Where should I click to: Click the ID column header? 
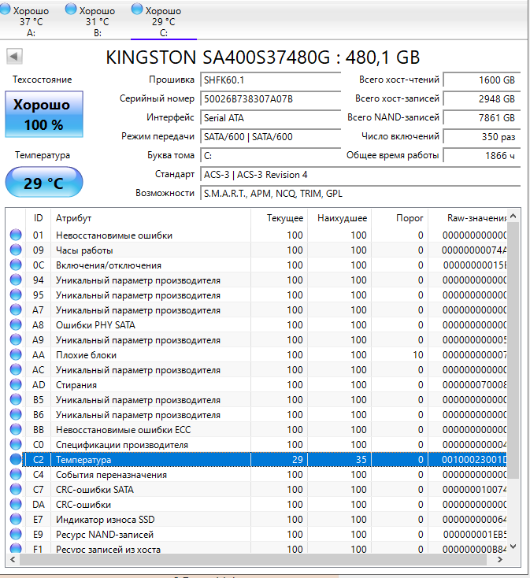point(39,218)
